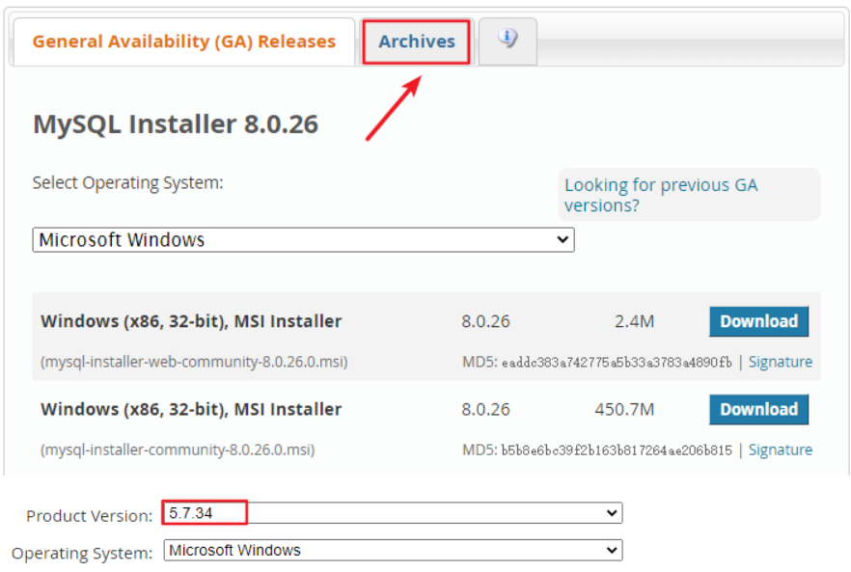Expand the Select Operating System dropdown
Viewport: 851px width, 572px height.
(x=303, y=240)
